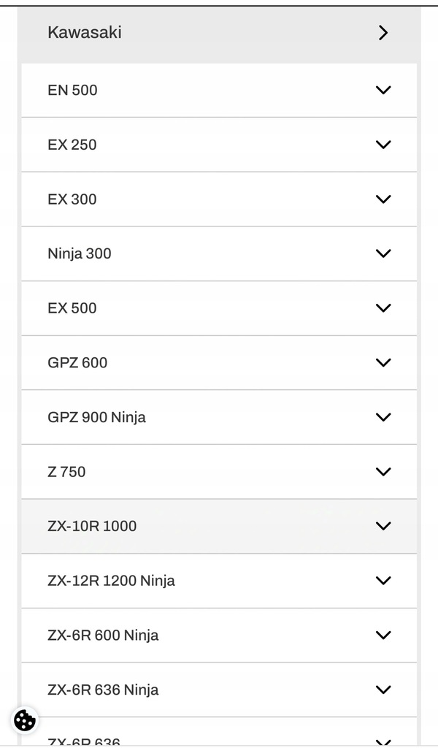Select the Kawasaki brand header

point(219,33)
